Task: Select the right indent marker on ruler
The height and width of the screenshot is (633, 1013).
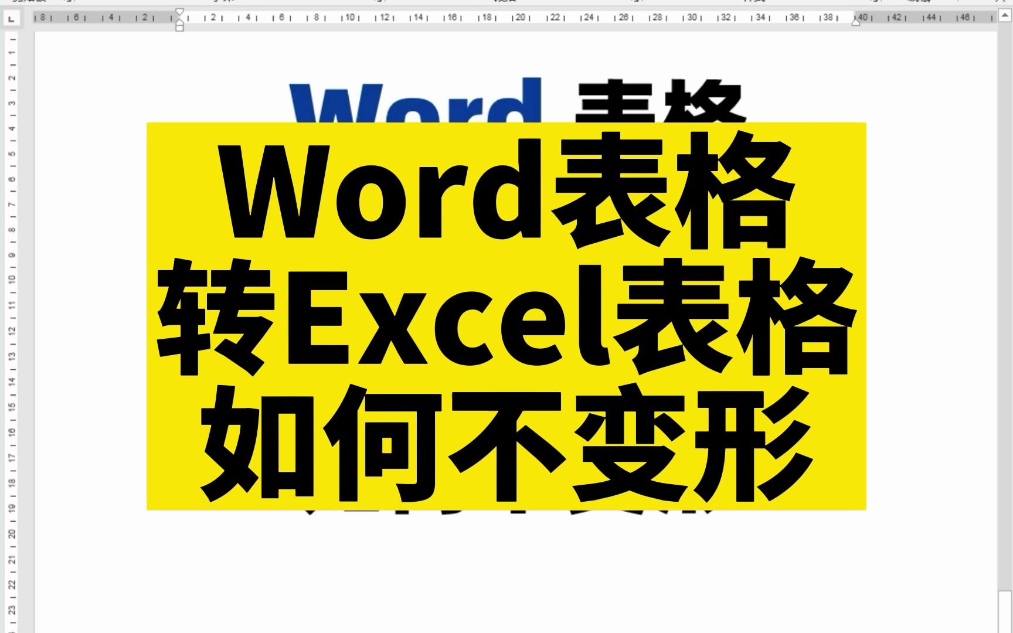Action: (x=856, y=21)
